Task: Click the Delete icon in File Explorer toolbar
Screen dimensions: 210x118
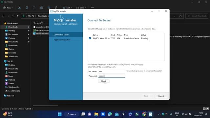Action: click(56, 8)
